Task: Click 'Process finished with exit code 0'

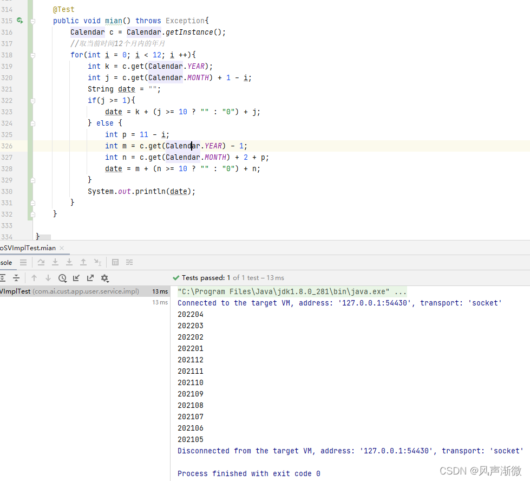Action: (x=249, y=473)
